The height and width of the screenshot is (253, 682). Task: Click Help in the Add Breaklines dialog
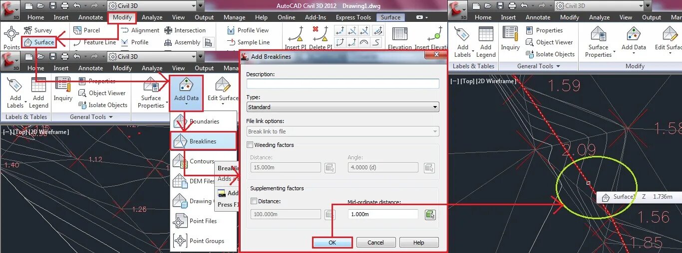pyautogui.click(x=419, y=243)
